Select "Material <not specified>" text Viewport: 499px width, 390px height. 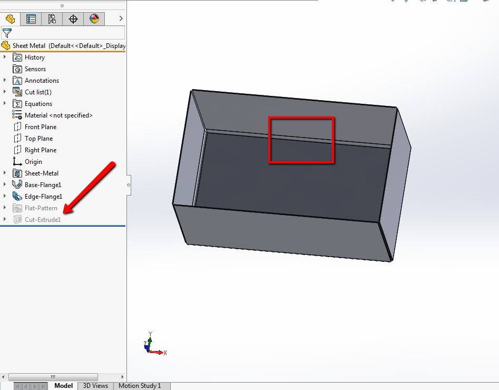tap(58, 115)
